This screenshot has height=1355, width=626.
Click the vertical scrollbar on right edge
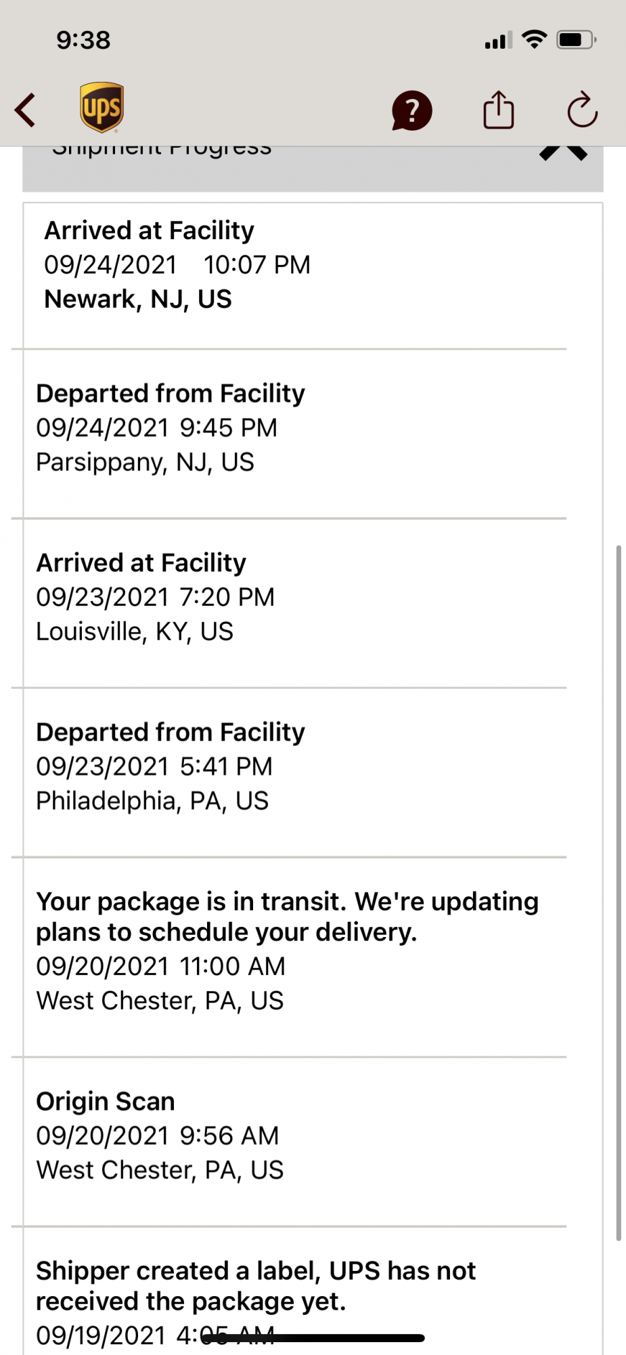pyautogui.click(x=618, y=881)
